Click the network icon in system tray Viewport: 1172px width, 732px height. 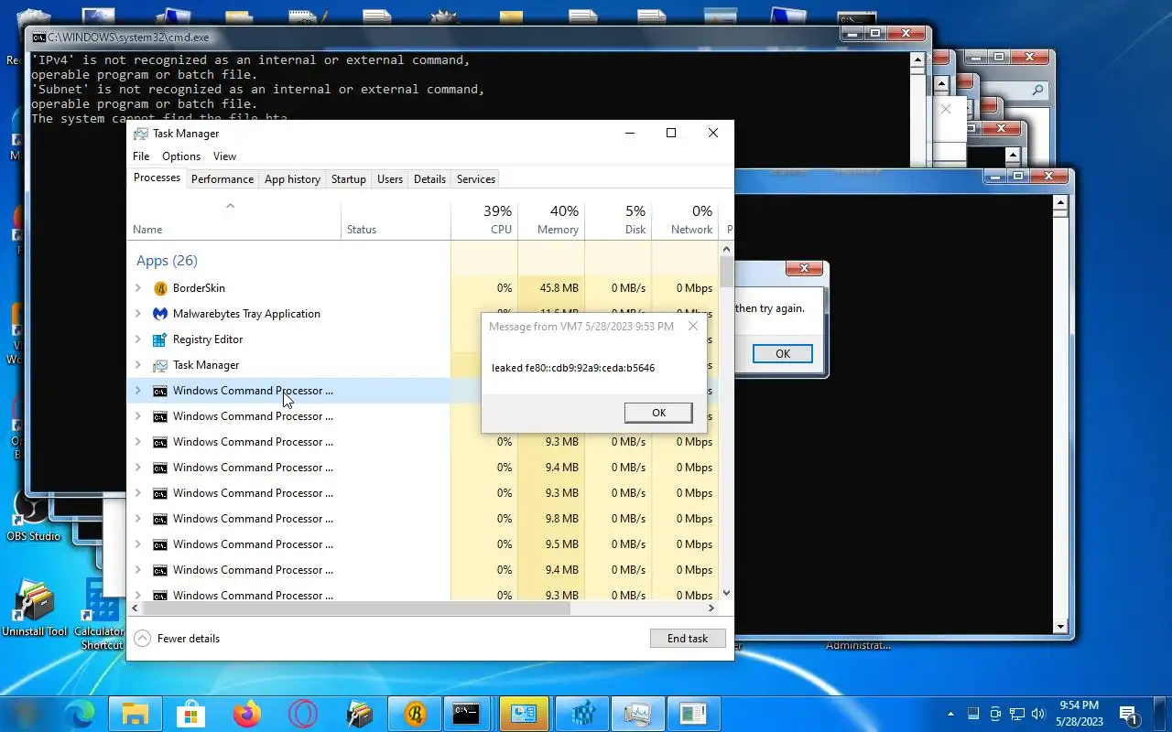[x=1017, y=714]
